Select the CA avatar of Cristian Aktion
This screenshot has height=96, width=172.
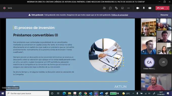pyautogui.click(x=149, y=62)
